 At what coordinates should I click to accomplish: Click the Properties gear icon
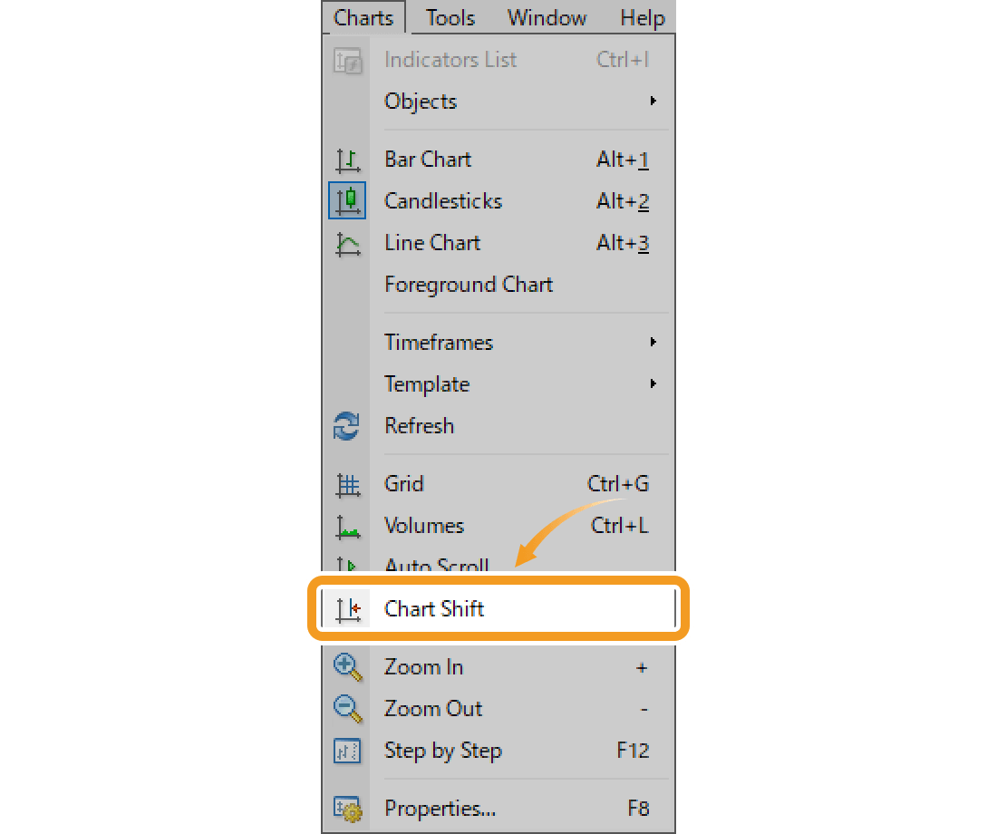[348, 808]
